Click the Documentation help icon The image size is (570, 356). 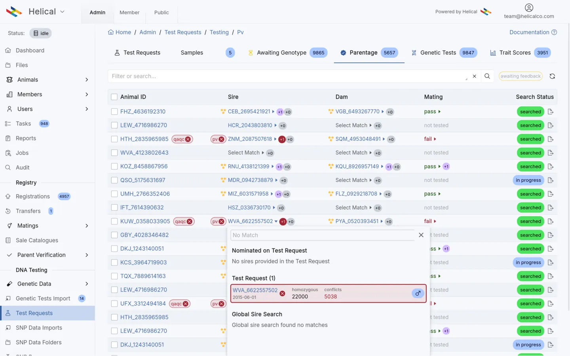(x=554, y=32)
